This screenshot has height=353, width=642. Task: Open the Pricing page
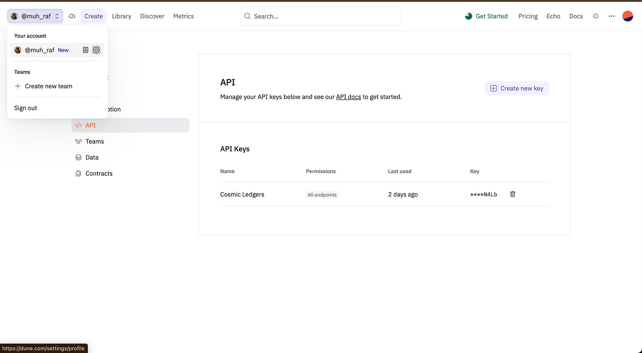[x=528, y=16]
